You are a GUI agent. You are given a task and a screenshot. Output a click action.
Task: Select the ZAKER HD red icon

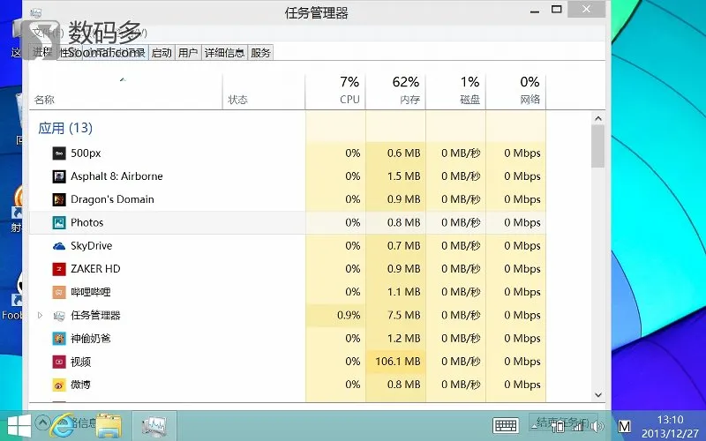(x=59, y=269)
